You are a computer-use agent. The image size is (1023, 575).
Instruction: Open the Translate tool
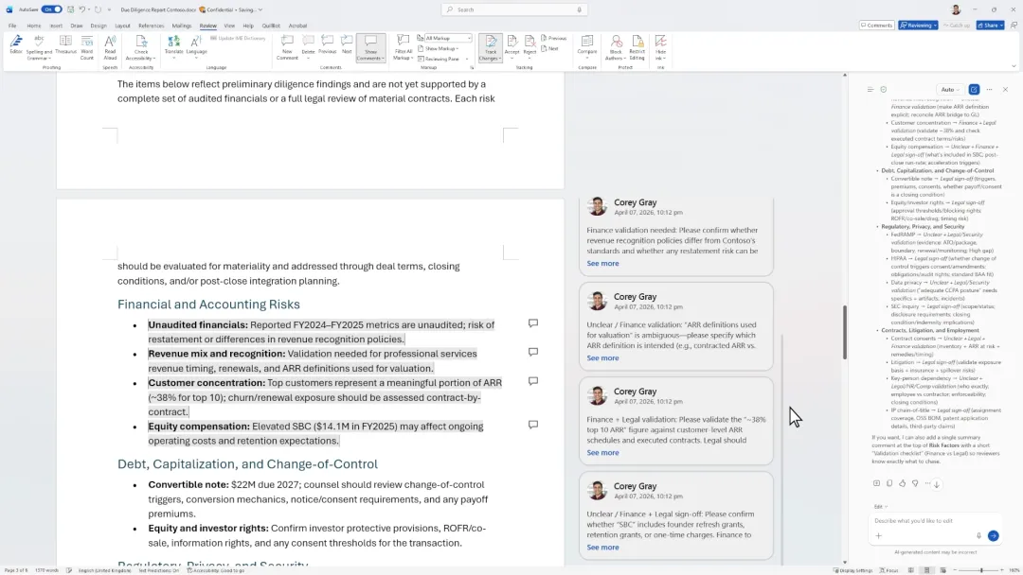coord(173,45)
